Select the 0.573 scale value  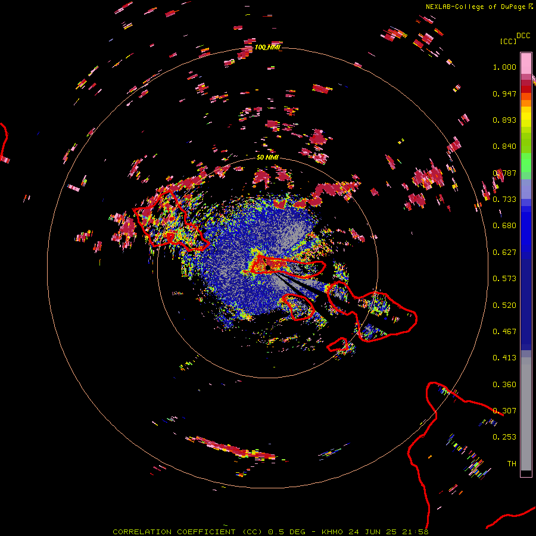point(504,279)
